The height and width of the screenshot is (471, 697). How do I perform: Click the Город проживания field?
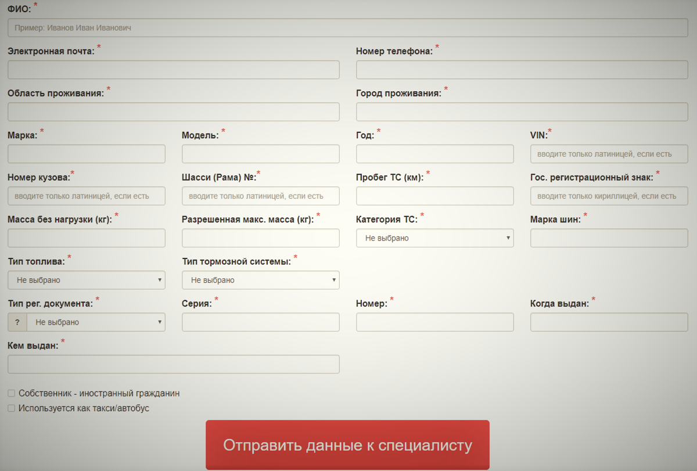522,112
